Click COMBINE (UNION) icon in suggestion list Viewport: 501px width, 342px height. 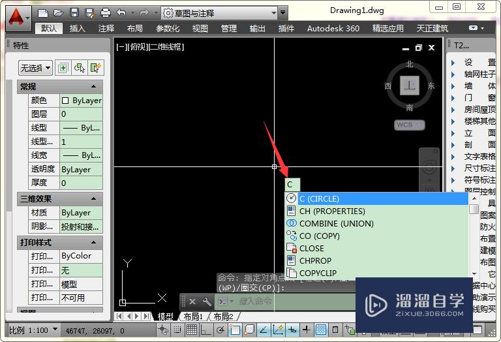pos(291,223)
